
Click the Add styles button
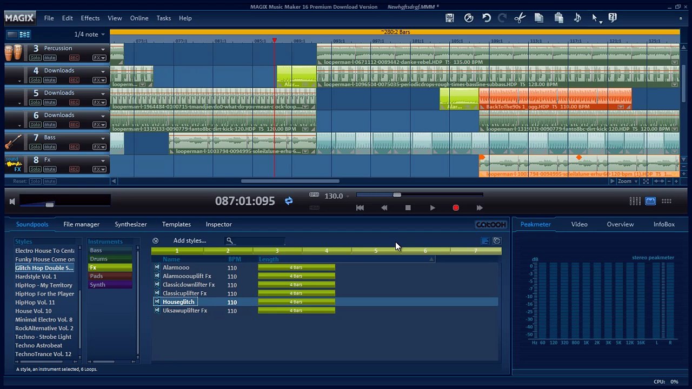[x=190, y=240]
